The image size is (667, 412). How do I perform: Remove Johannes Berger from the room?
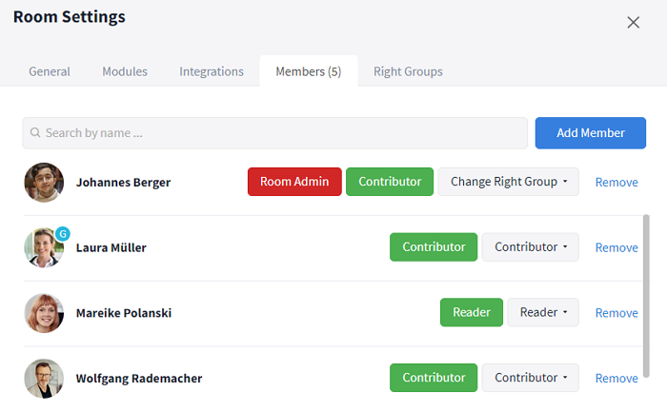(616, 183)
